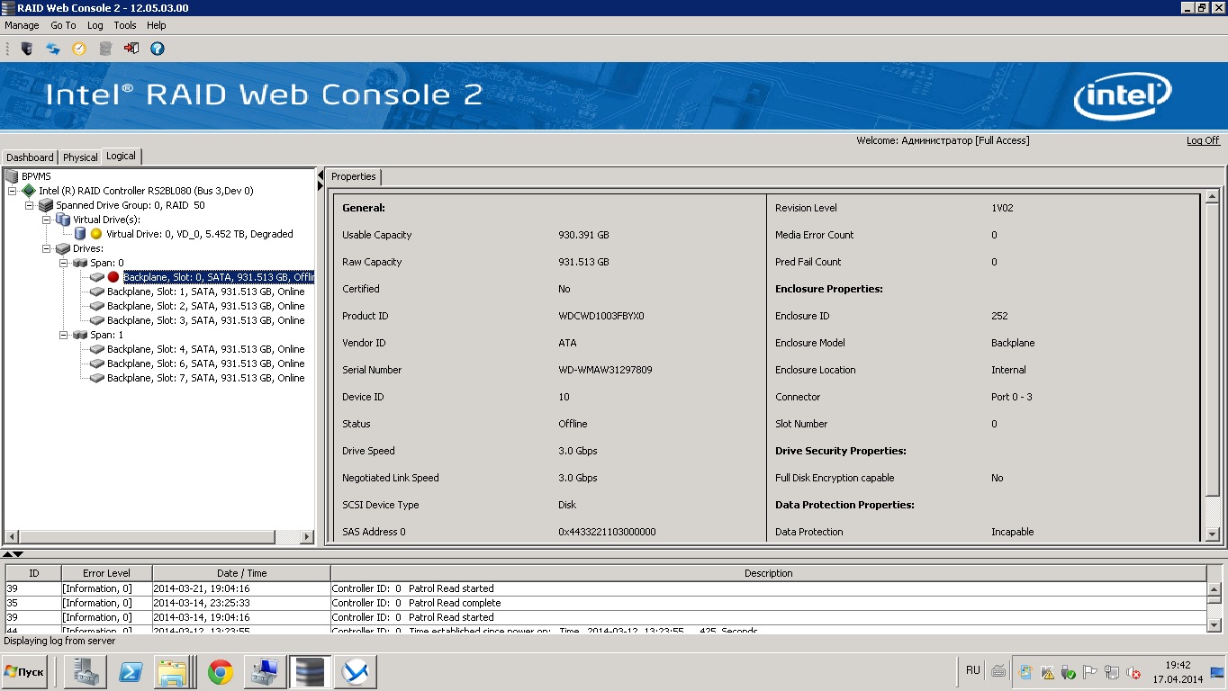Click tree pane horizontal scrollbar right arrow
The width and height of the screenshot is (1228, 691).
pyautogui.click(x=306, y=537)
